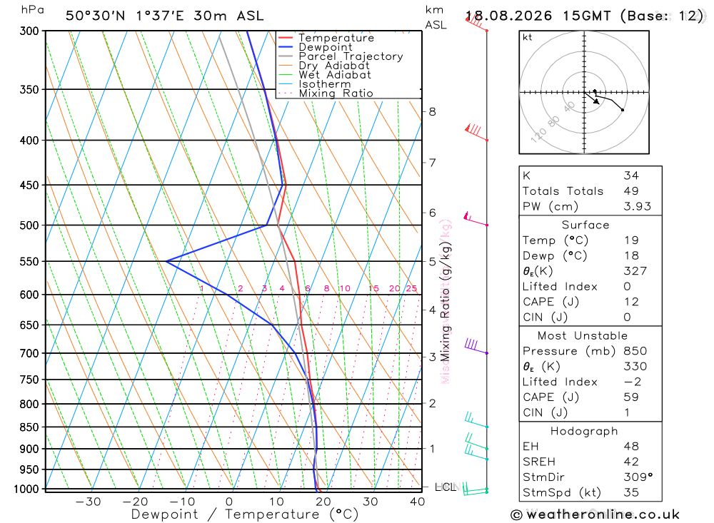The height and width of the screenshot is (523, 714).
Task: Click the gray Parcel Trajectory legend line sample
Action: (285, 56)
